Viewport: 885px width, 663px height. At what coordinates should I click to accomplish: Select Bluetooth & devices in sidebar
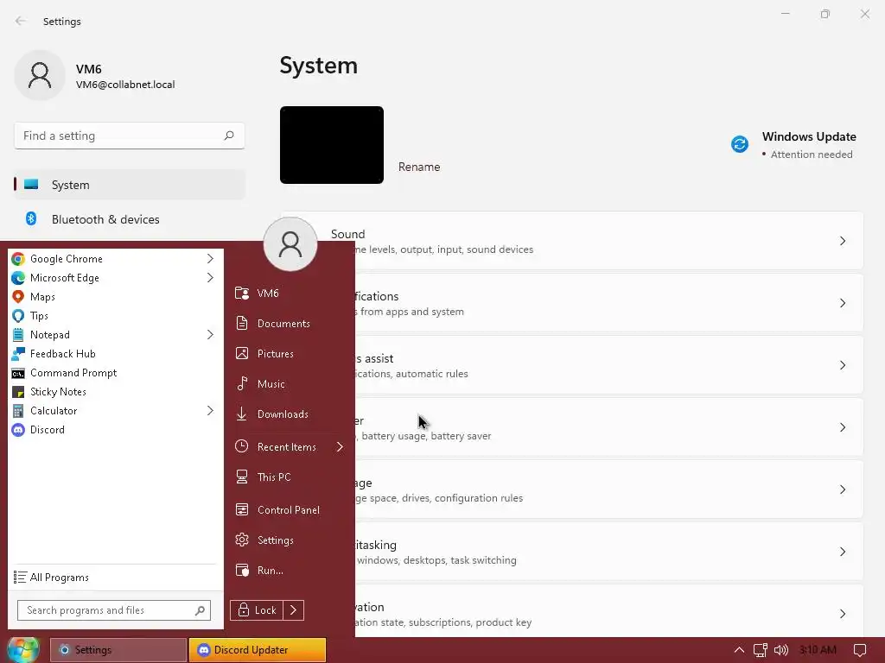(x=130, y=219)
